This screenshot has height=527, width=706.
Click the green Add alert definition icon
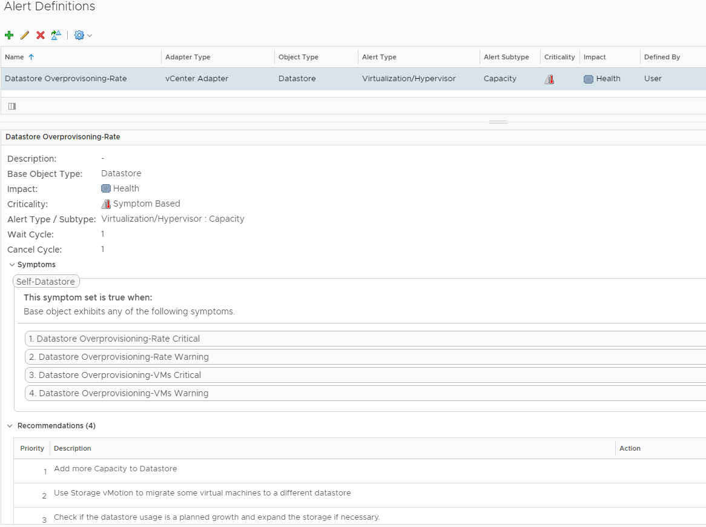pos(9,35)
